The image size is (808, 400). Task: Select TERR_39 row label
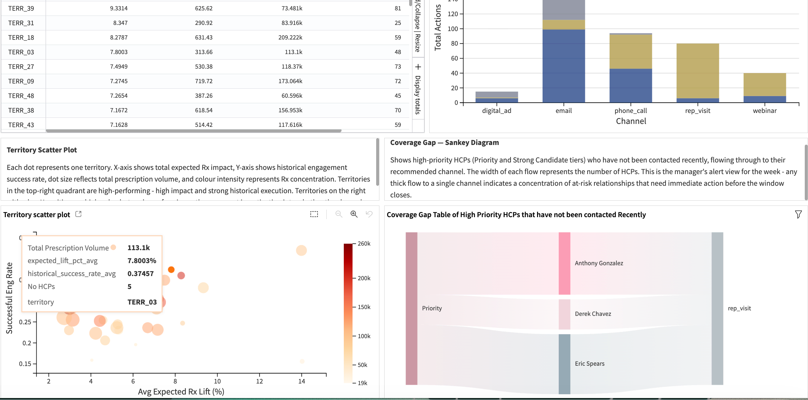[x=21, y=8]
